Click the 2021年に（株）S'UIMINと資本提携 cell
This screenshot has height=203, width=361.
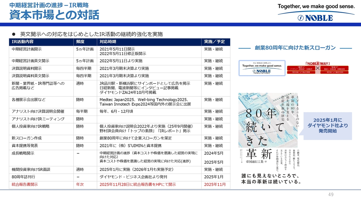pos(131,146)
